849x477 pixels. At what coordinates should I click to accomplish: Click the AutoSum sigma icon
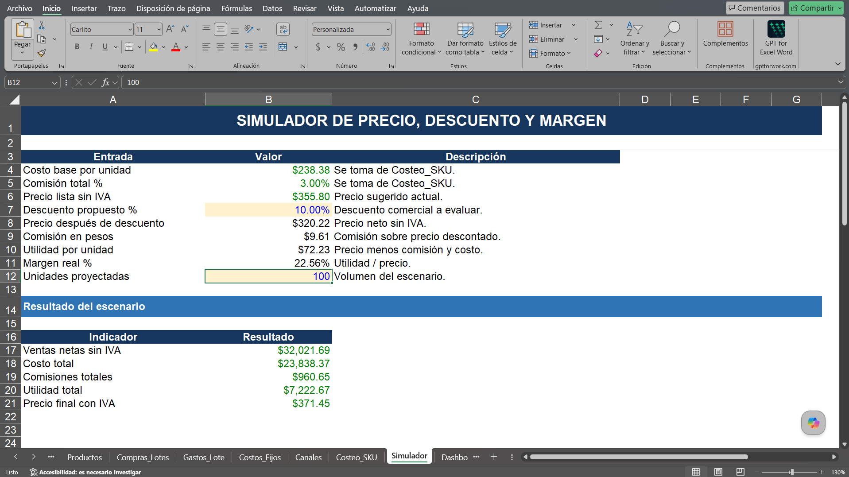[x=598, y=25]
